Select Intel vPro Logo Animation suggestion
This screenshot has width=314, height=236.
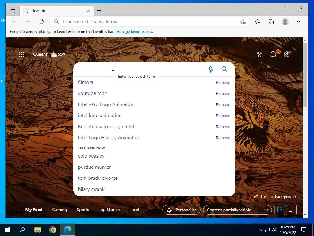(106, 104)
